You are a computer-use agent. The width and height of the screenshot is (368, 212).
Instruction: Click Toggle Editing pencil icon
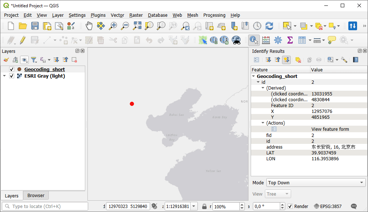(23, 40)
